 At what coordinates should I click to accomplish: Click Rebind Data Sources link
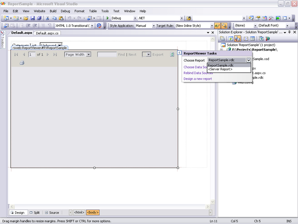198,73
